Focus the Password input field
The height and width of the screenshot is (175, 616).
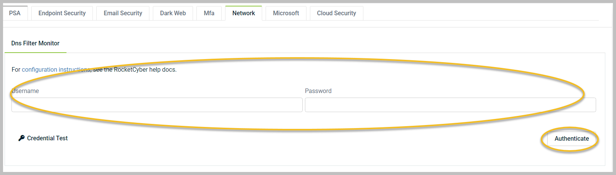pos(451,105)
